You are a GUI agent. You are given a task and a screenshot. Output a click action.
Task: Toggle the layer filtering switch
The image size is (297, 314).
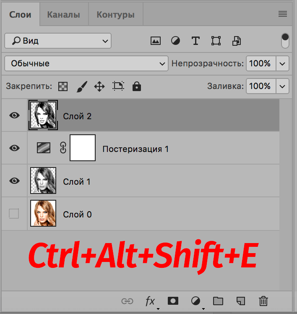tap(285, 41)
